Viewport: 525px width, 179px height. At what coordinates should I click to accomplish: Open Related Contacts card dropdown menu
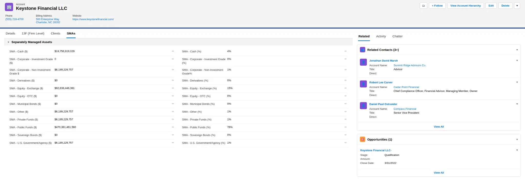pos(517,50)
